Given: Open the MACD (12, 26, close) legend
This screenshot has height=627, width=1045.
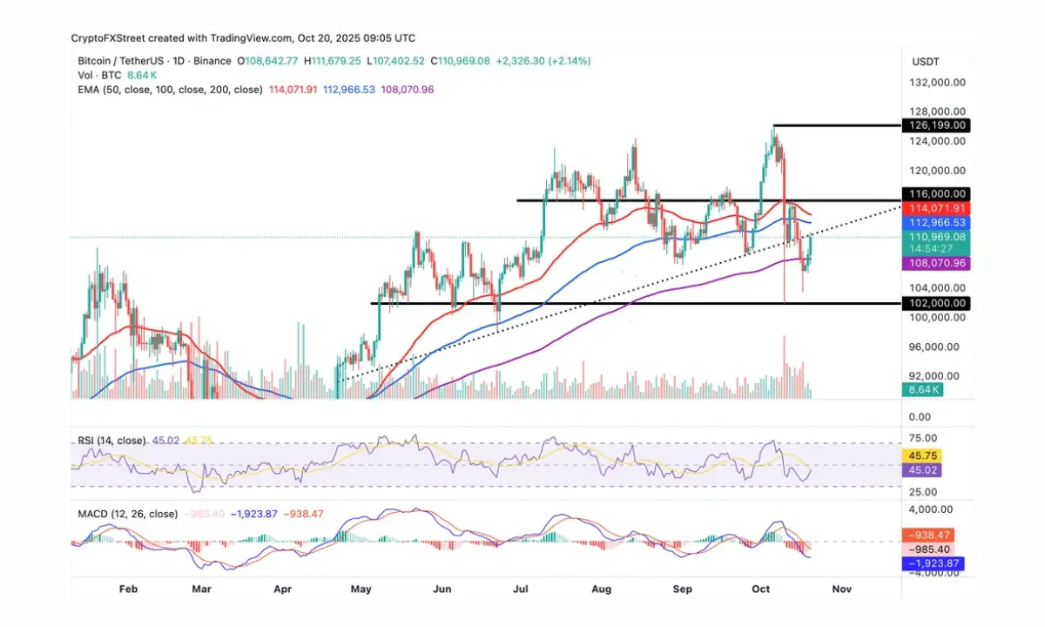Looking at the screenshot, I should [125, 514].
